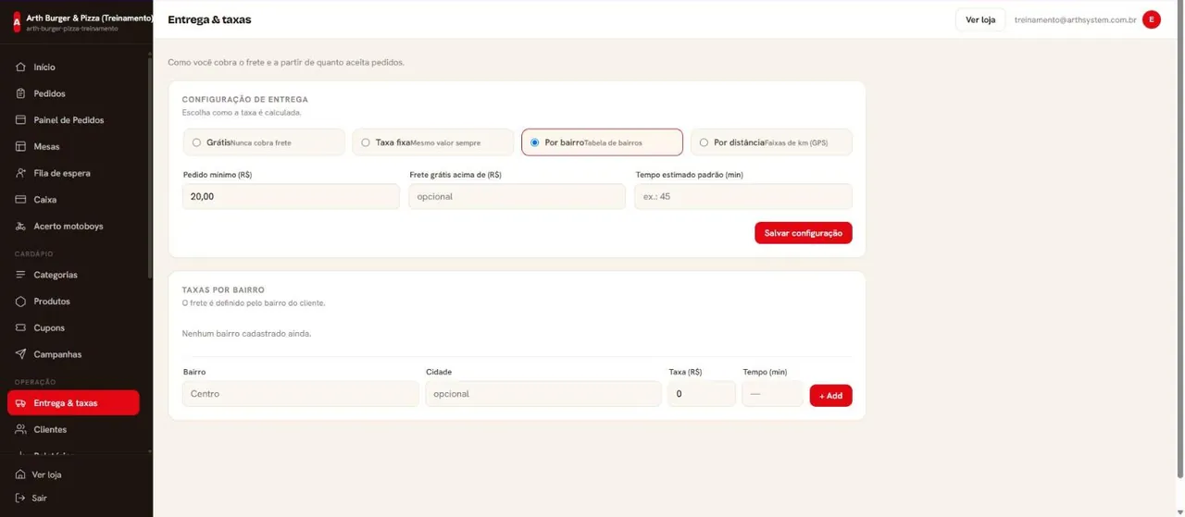Click the Produtos hexagon icon
1185x517 pixels.
(x=20, y=302)
